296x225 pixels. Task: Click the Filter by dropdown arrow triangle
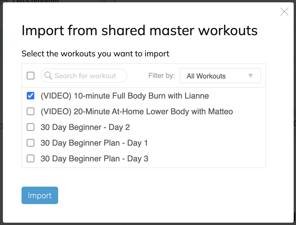pyautogui.click(x=251, y=76)
